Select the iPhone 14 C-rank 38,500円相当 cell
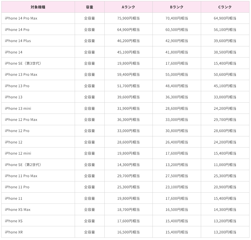The height and width of the screenshot is (240, 251). pos(225,52)
